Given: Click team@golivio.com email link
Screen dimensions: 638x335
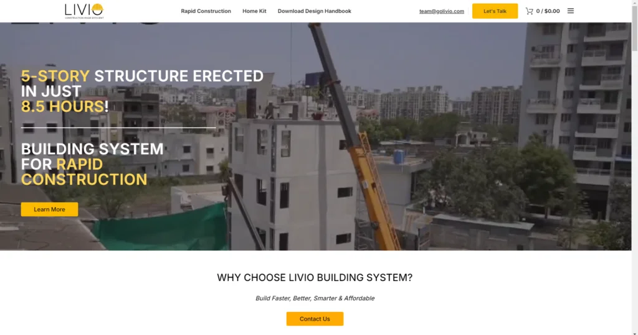Looking at the screenshot, I should tap(442, 11).
